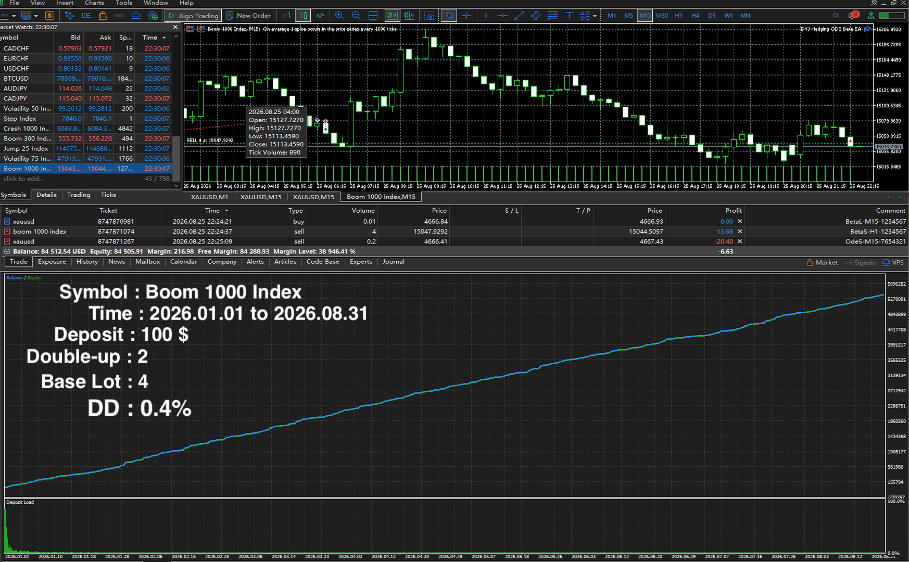Image resolution: width=909 pixels, height=562 pixels.
Task: Collapse the Balance summary row
Action: point(7,251)
